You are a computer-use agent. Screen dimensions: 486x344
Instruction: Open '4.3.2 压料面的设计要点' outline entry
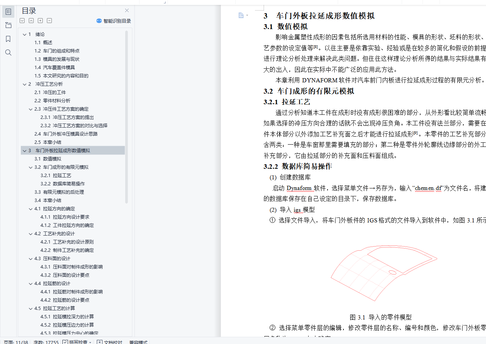[x=65, y=275]
